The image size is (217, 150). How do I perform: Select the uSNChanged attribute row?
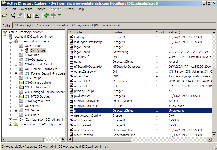coord(140,120)
